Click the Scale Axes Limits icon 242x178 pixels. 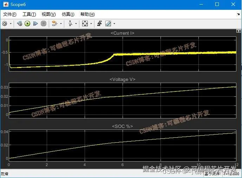85,24
